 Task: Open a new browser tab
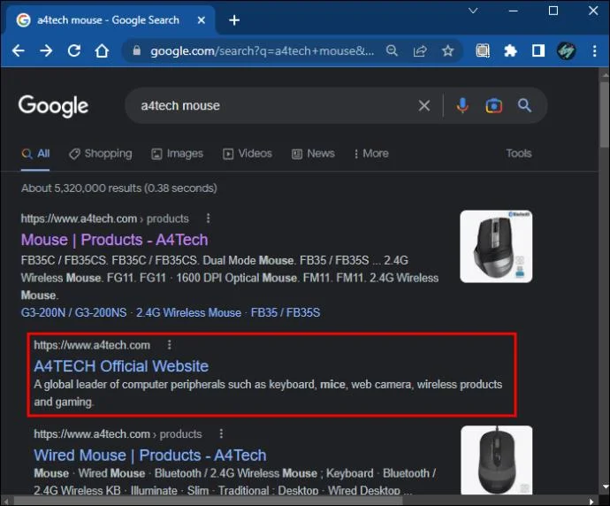[234, 20]
